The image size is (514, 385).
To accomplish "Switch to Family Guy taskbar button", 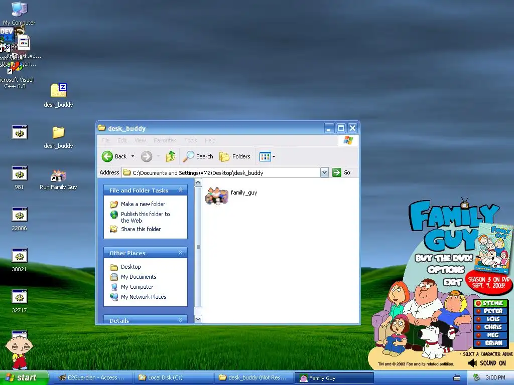I will 334,378.
